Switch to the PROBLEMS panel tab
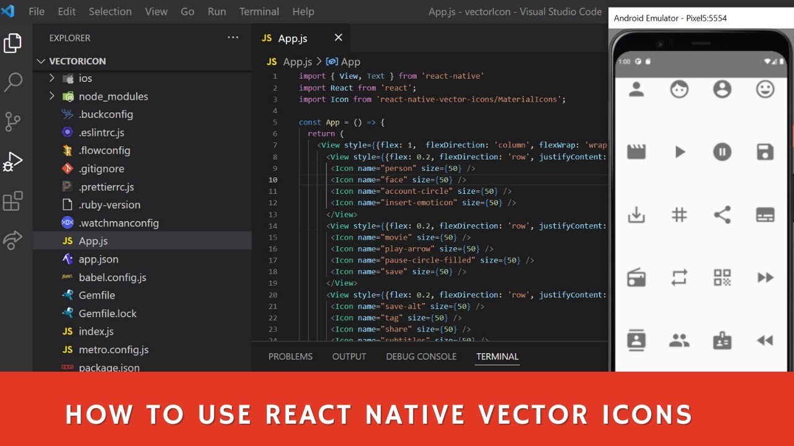The height and width of the screenshot is (446, 794). click(290, 356)
